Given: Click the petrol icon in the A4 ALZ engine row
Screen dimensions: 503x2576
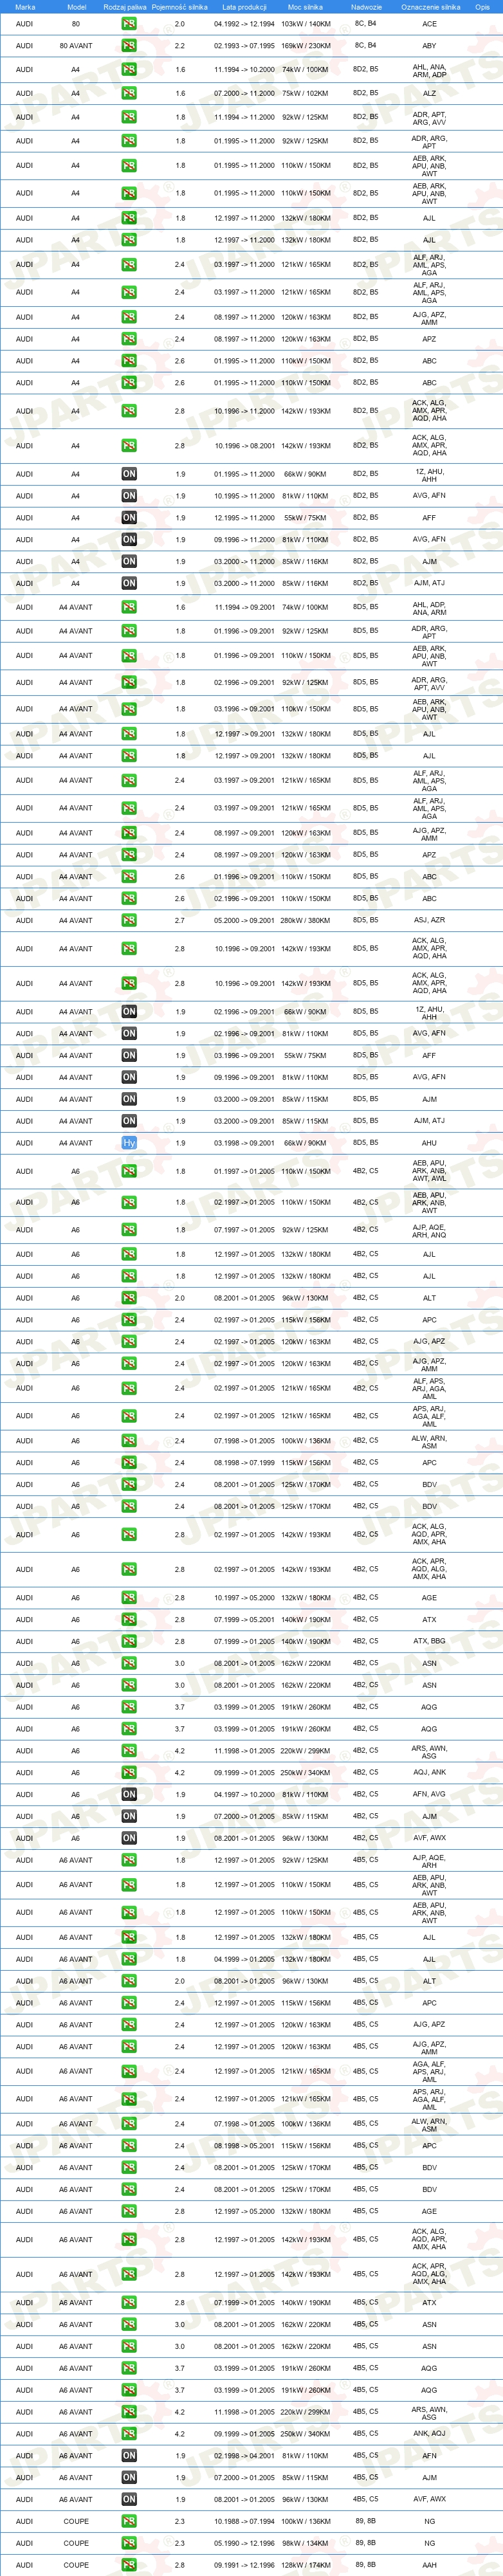Looking at the screenshot, I should (x=129, y=93).
